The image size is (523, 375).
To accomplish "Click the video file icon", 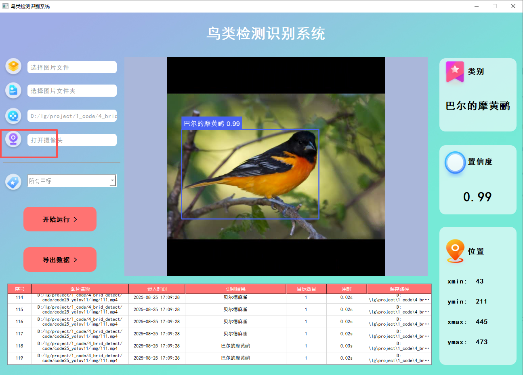I will (13, 116).
